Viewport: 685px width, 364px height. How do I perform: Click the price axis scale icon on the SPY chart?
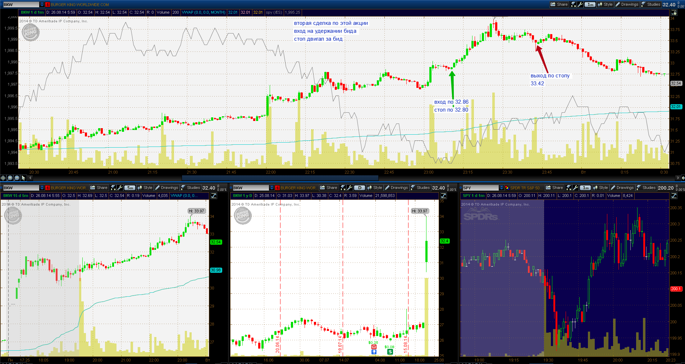[674, 196]
